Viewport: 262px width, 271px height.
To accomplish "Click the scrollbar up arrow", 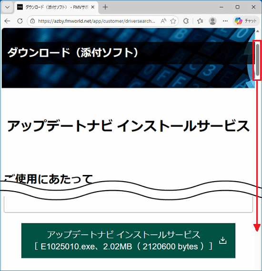I will [258, 31].
